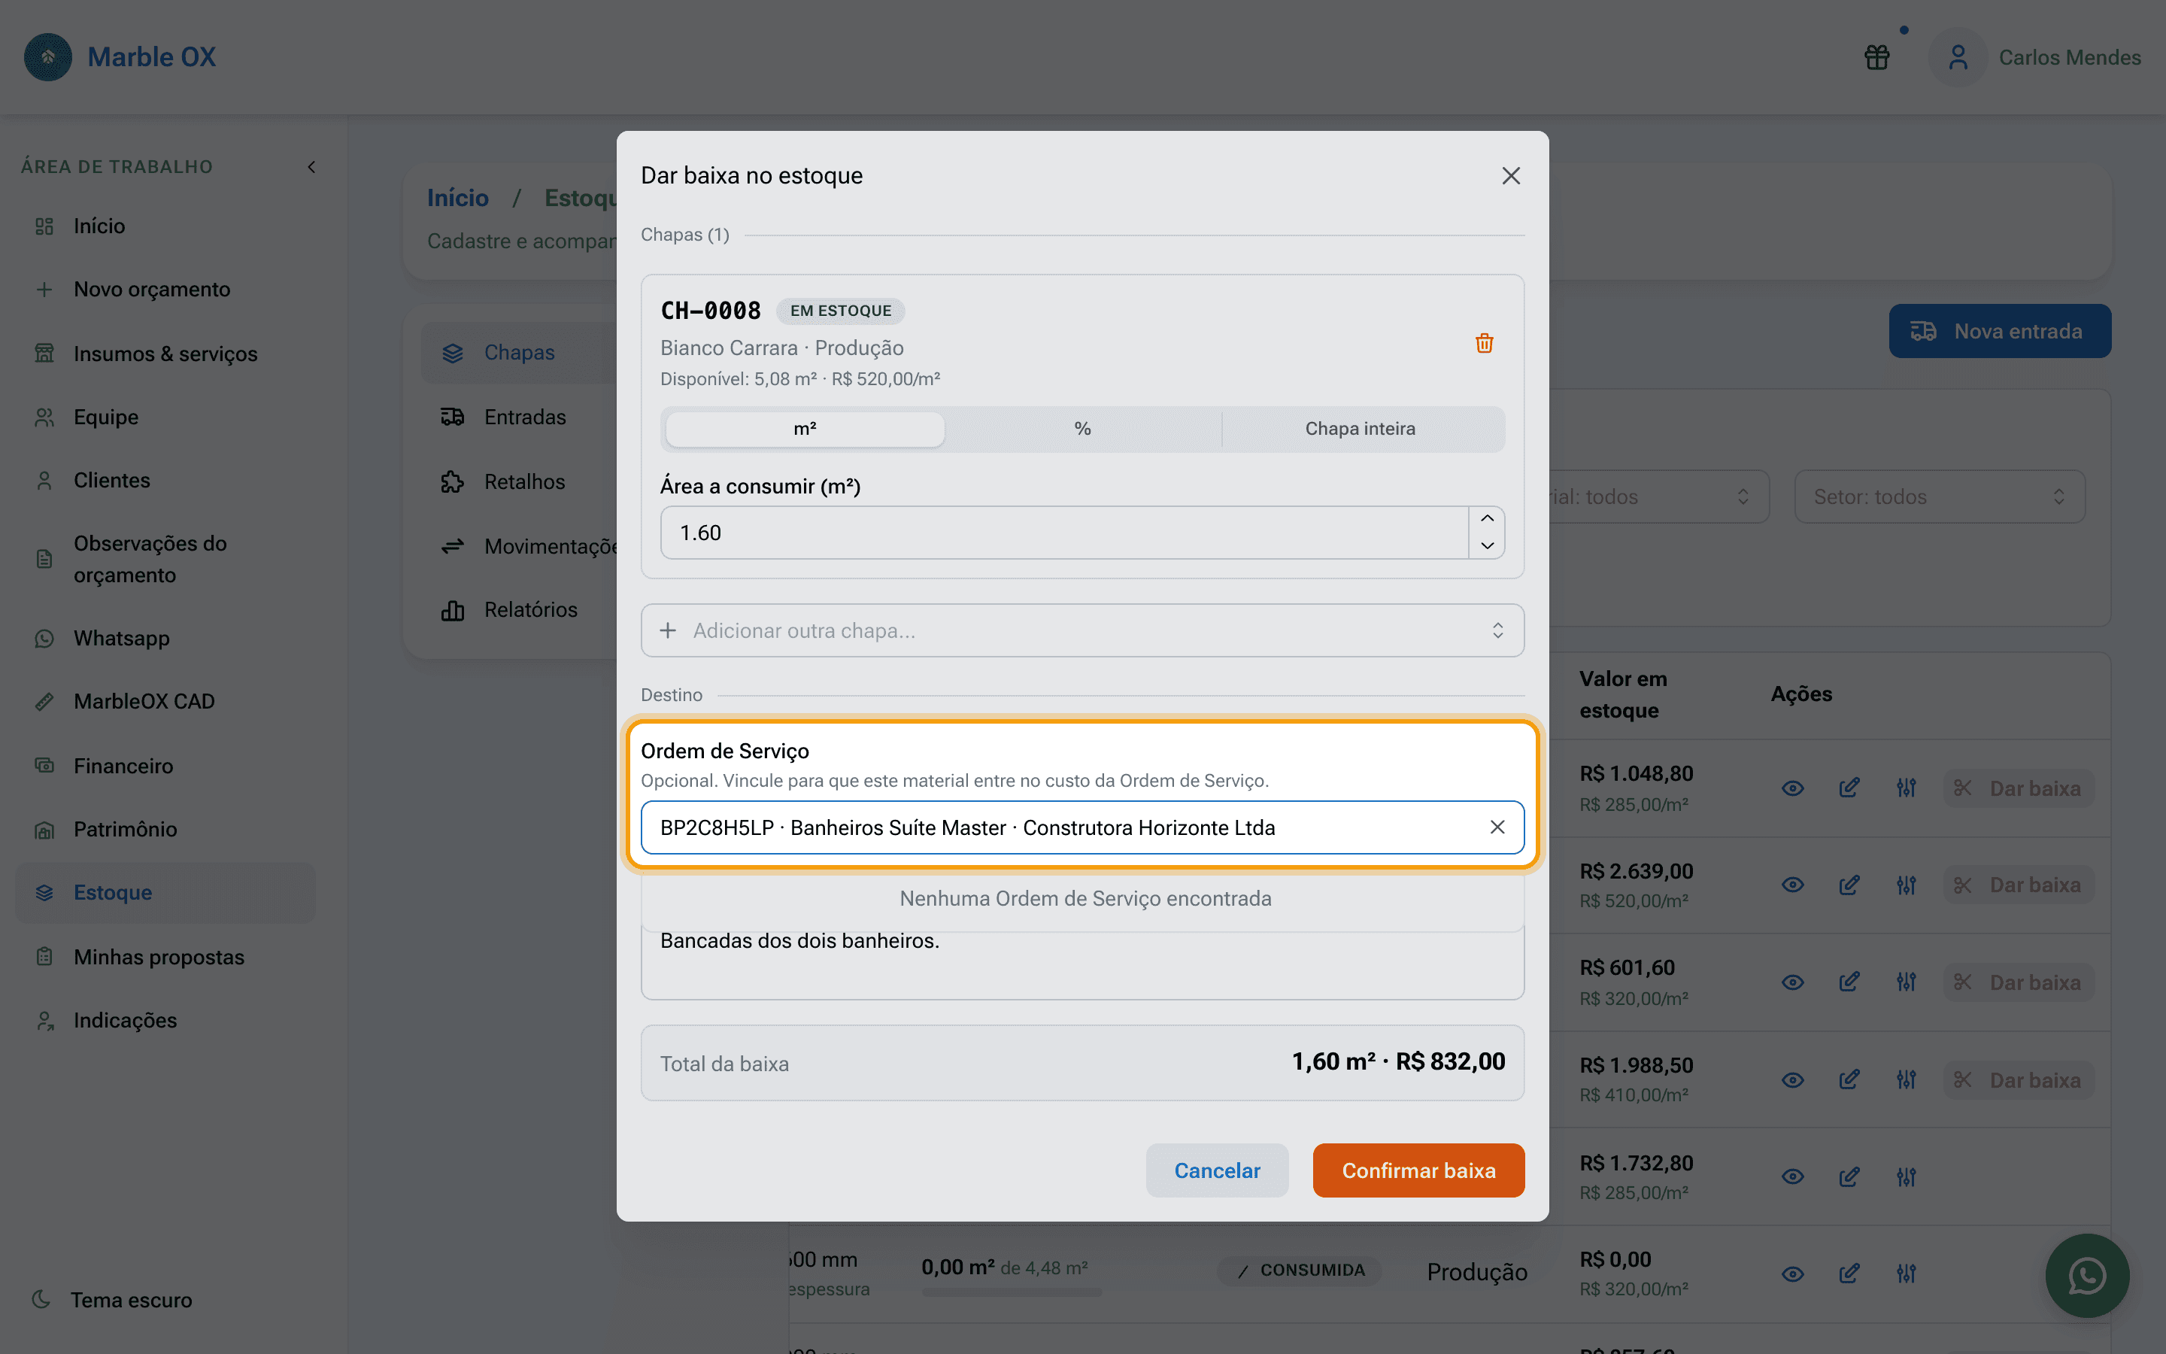
Task: Adjust stock for the R$ 1.048,80 row
Action: (1907, 789)
